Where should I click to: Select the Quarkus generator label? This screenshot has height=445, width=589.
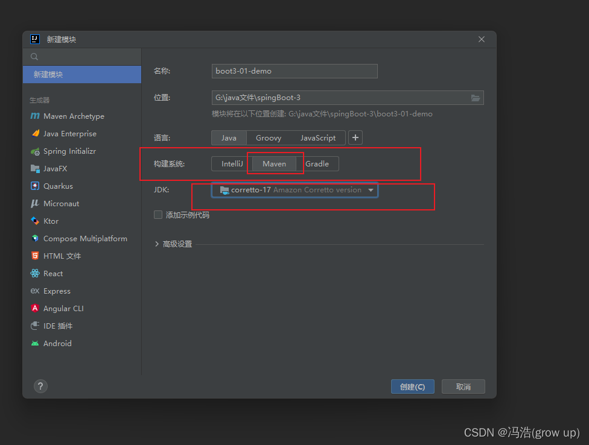(58, 186)
